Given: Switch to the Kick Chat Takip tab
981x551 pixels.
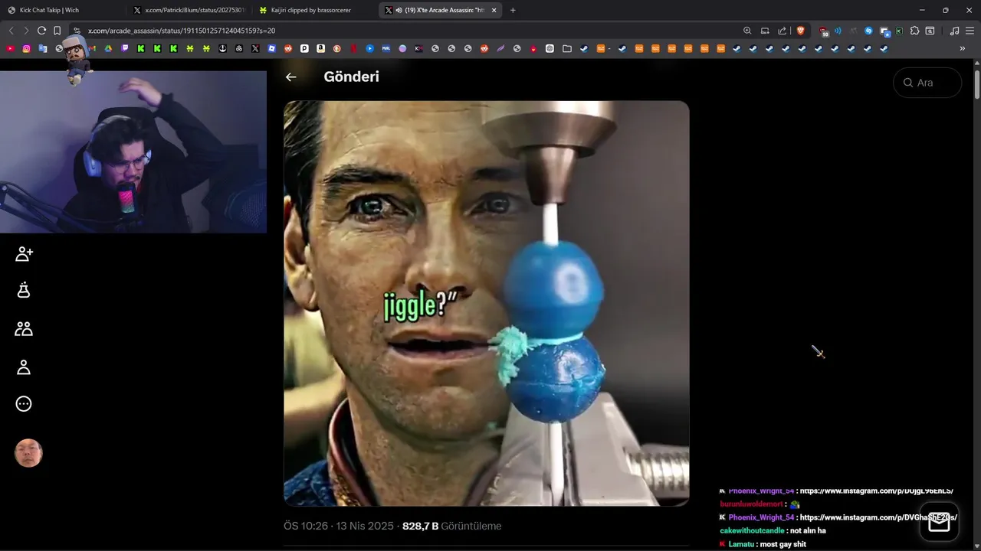Looking at the screenshot, I should click(62, 10).
